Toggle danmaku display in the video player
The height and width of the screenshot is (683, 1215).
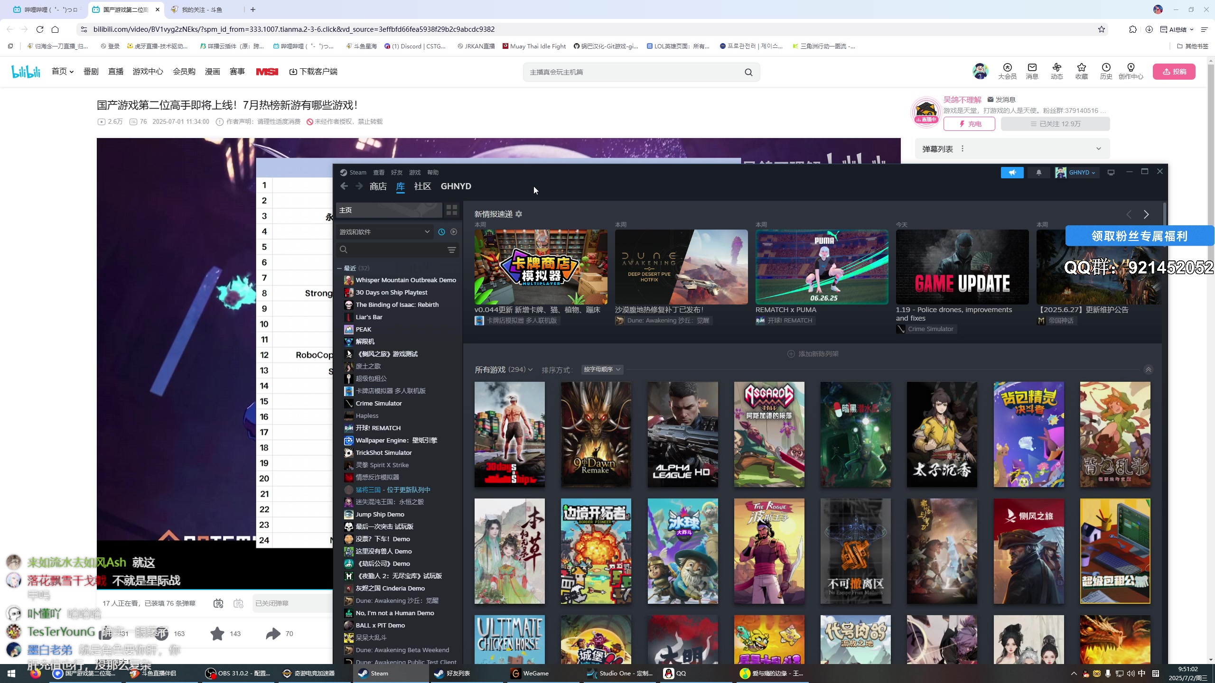pyautogui.click(x=218, y=603)
